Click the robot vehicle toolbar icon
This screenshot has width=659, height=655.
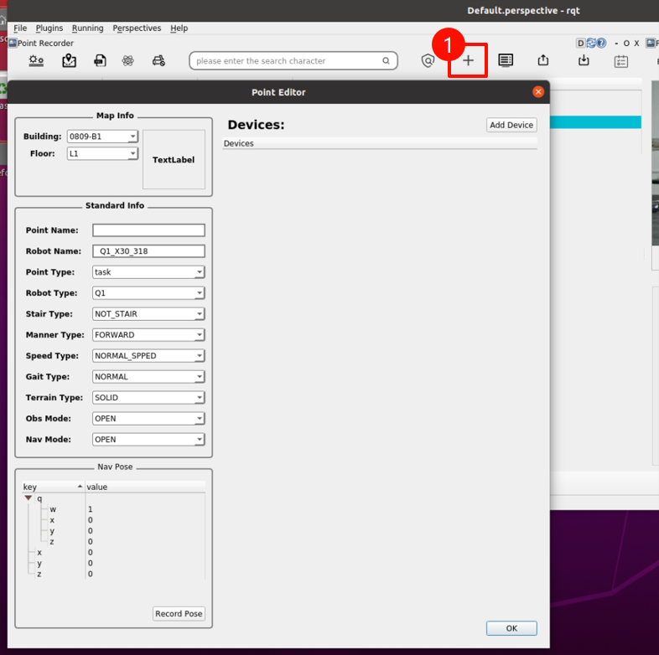coord(158,60)
